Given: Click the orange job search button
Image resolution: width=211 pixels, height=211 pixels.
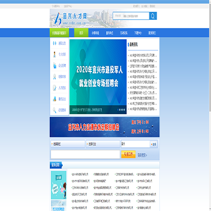Looking at the screenshot, I should tap(128, 154).
